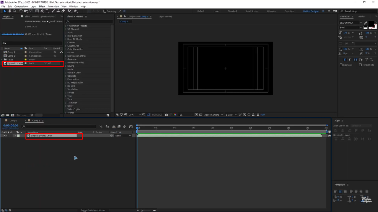Open the Full resolution dropdown
Viewport: 378px width, 212px height.
pyautogui.click(x=186, y=115)
